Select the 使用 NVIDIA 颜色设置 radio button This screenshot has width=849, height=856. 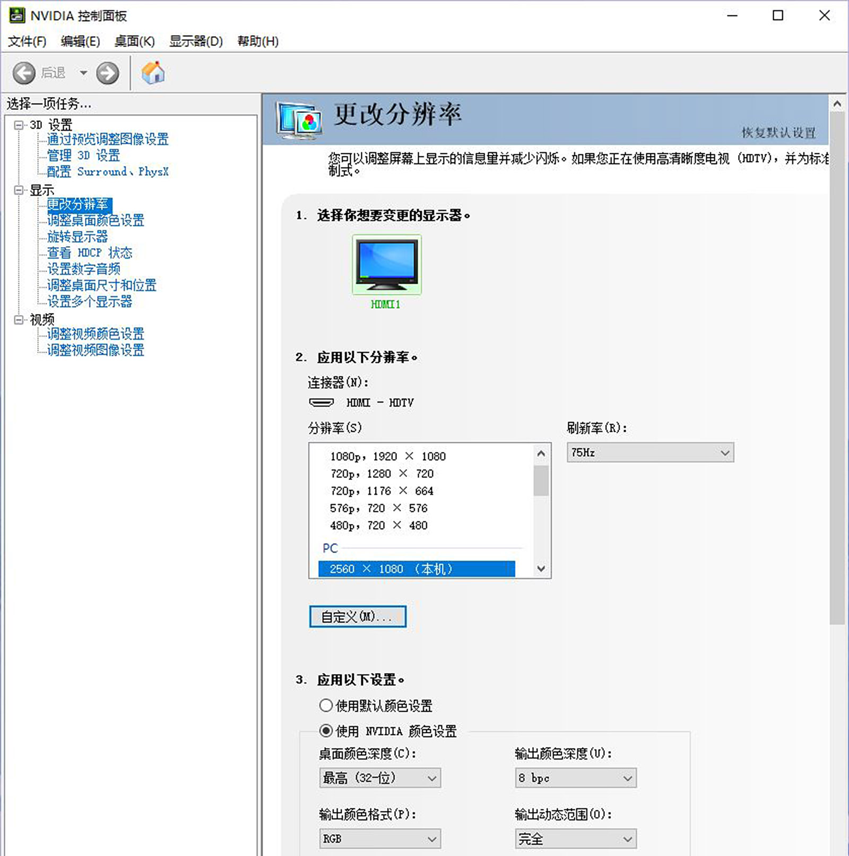pyautogui.click(x=326, y=731)
